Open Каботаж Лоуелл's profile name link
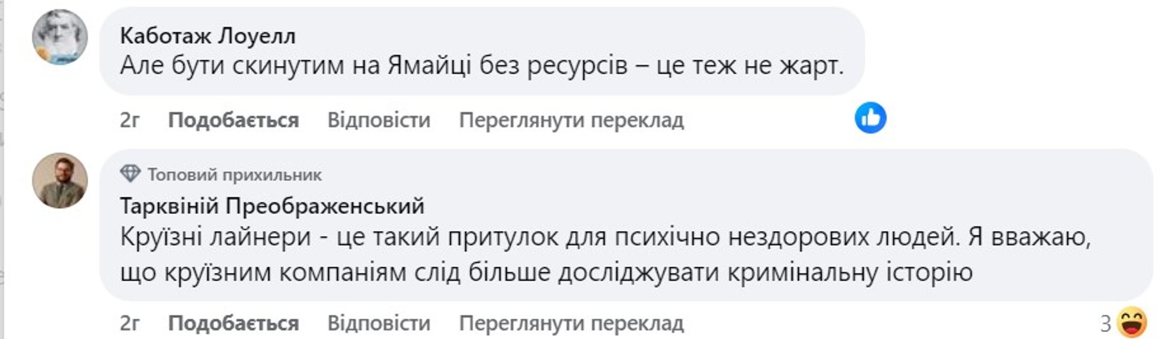The height and width of the screenshot is (339, 1176). (207, 36)
